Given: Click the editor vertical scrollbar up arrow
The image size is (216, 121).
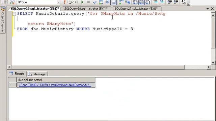Looking at the screenshot, I should [213, 15].
